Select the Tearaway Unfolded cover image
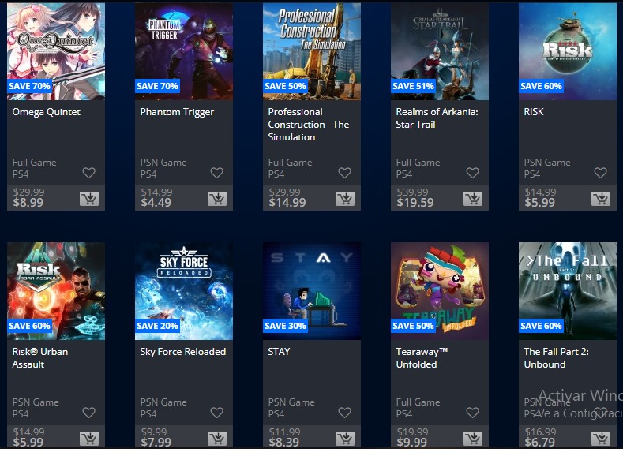The image size is (623, 456). (440, 291)
